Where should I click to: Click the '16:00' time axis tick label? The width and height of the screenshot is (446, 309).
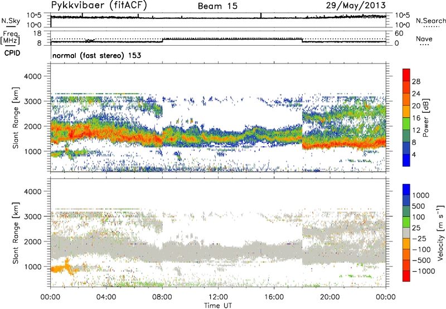click(x=274, y=297)
